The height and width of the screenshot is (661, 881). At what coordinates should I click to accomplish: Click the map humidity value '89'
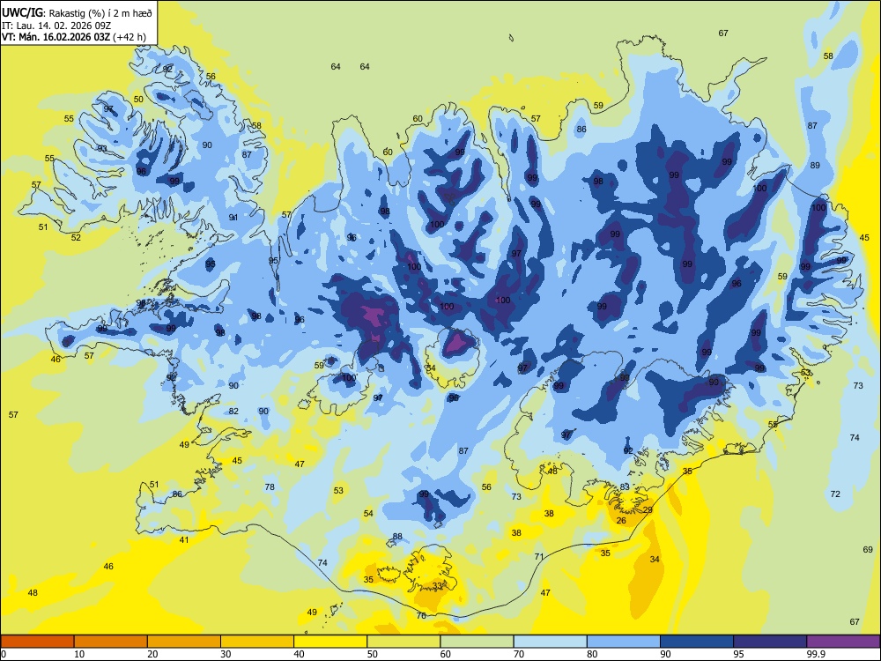(x=815, y=166)
